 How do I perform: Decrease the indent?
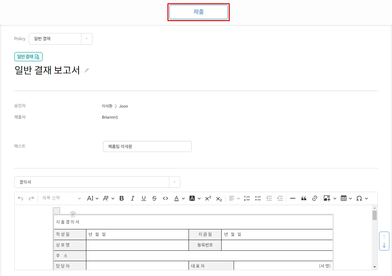pyautogui.click(x=269, y=198)
